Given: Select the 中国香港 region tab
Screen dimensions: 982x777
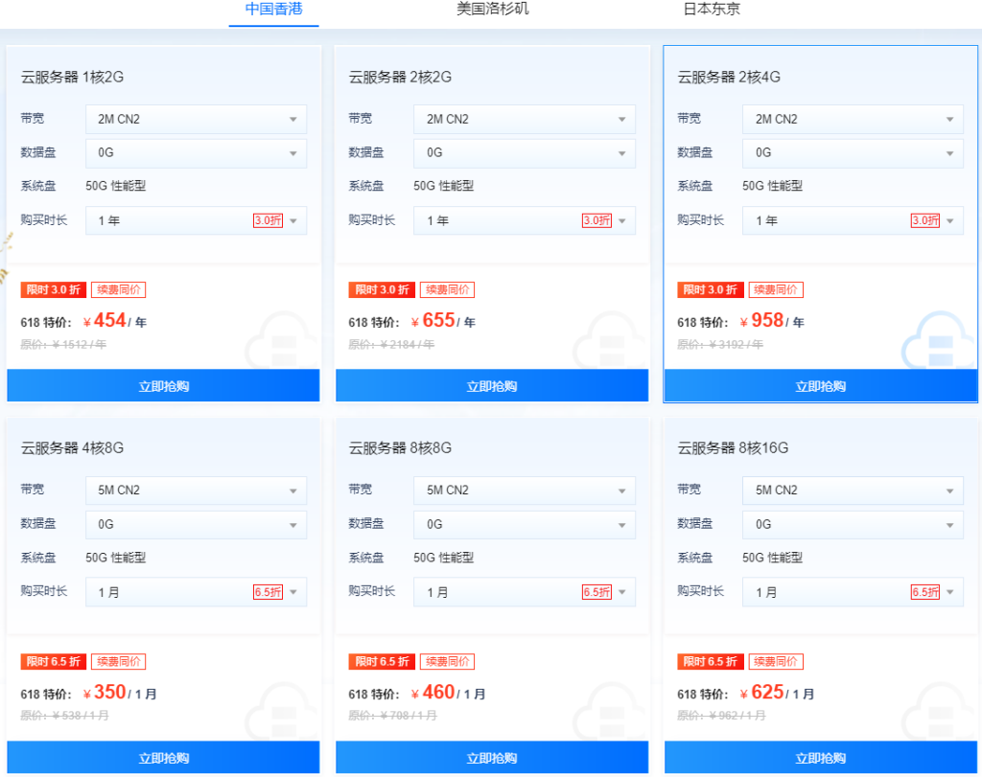Looking at the screenshot, I should coord(273,10).
